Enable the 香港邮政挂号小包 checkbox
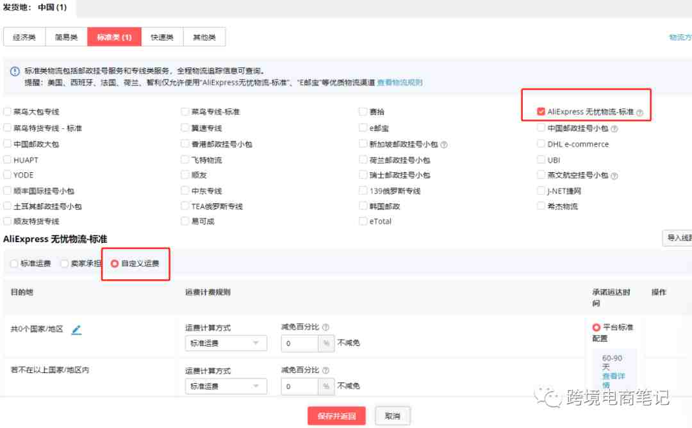This screenshot has width=692, height=428. pyautogui.click(x=185, y=144)
